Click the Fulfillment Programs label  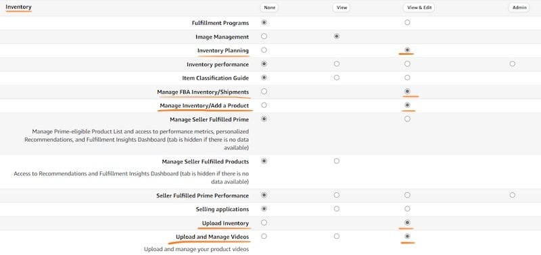tap(220, 23)
